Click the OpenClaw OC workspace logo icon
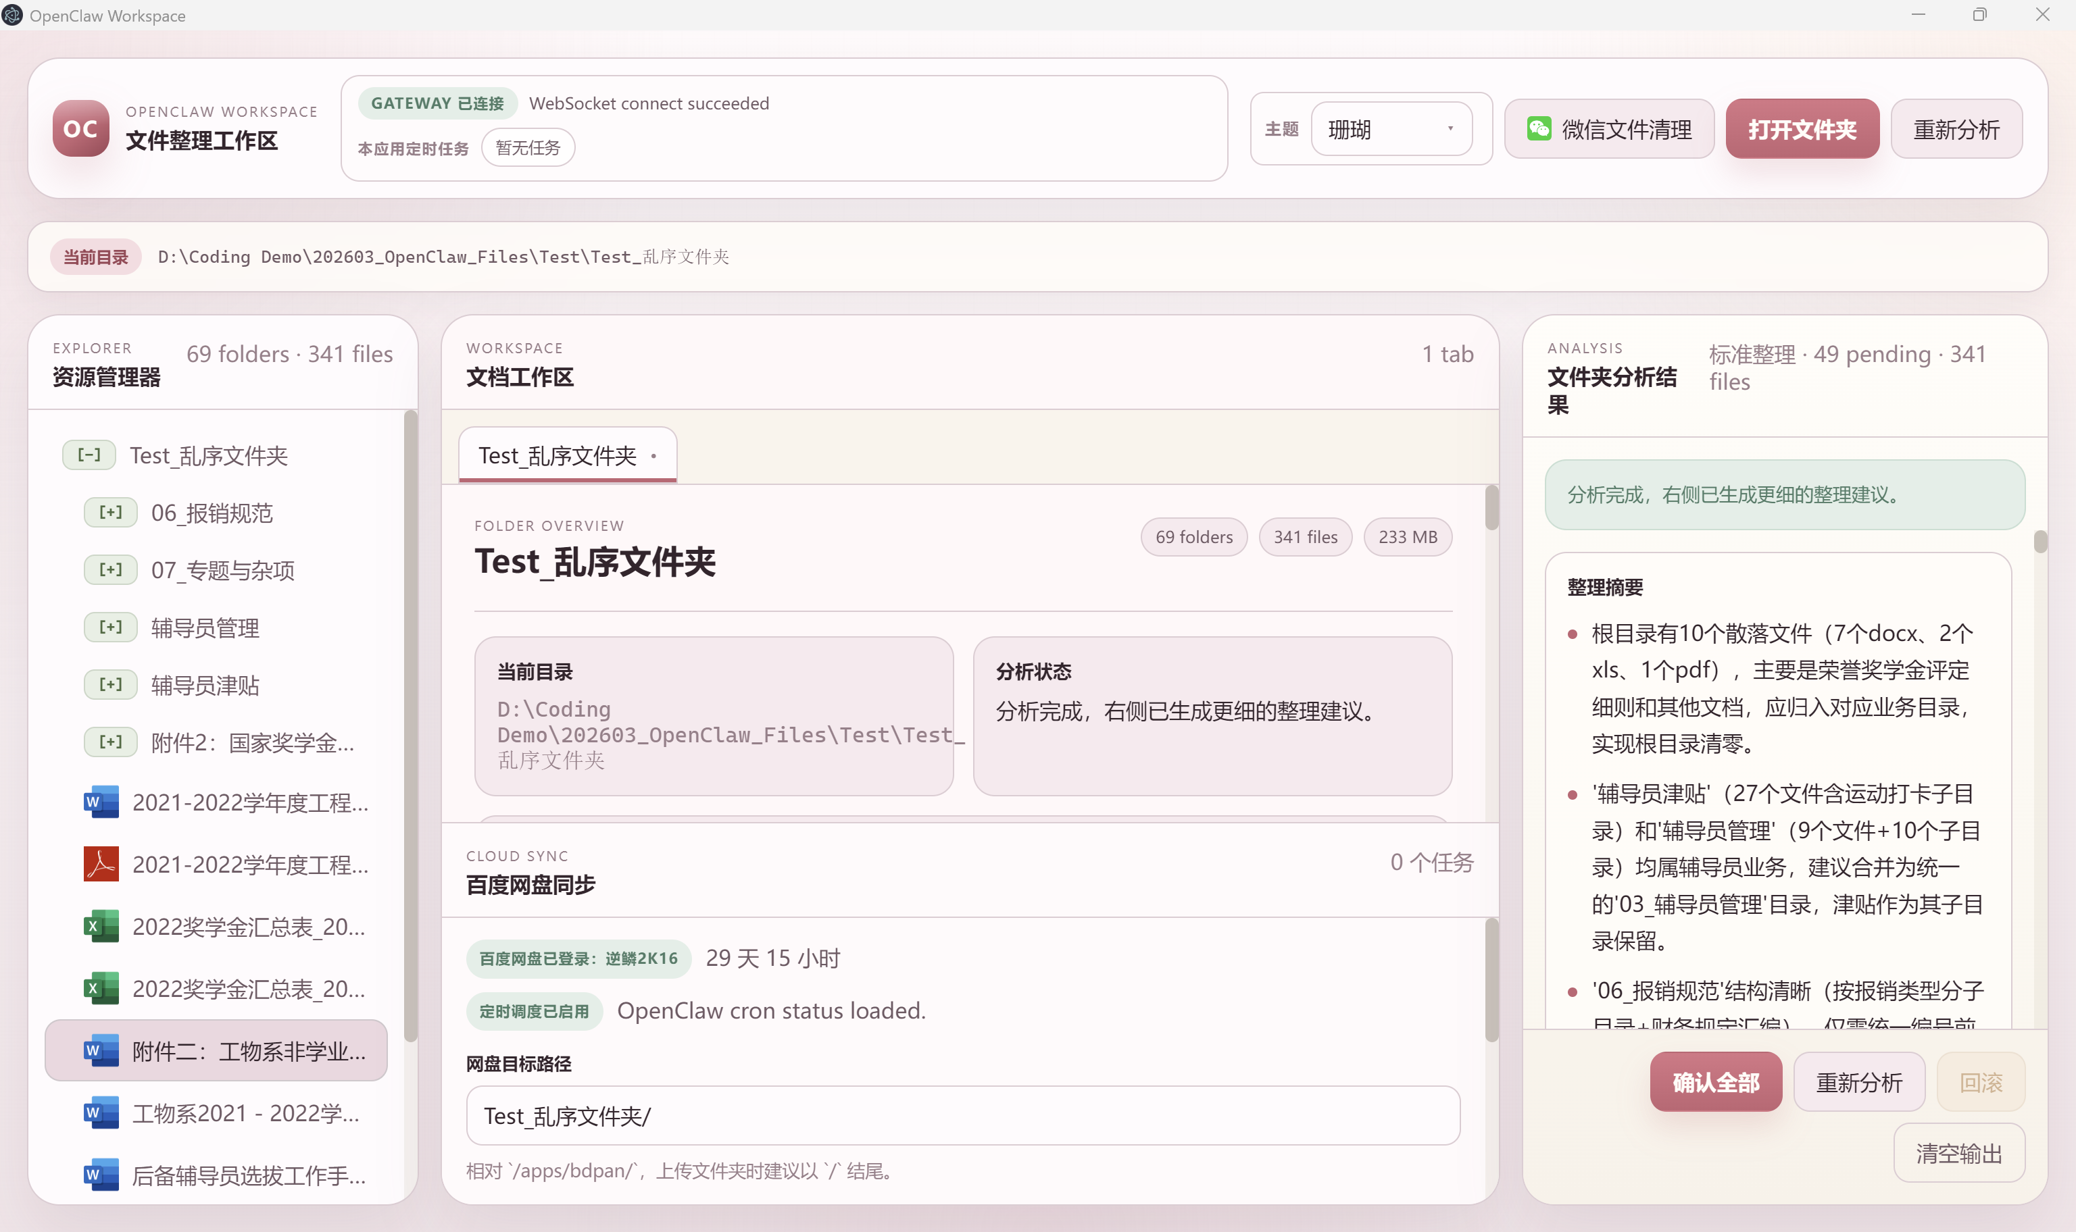2076x1232 pixels. click(80, 128)
